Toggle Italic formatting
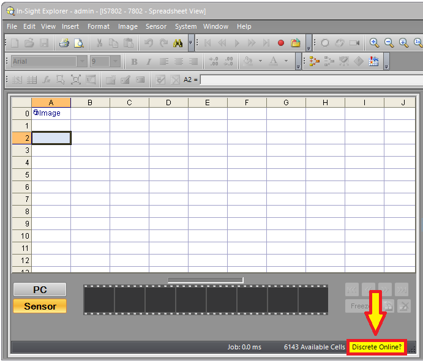This screenshot has width=423, height=361. [149, 62]
